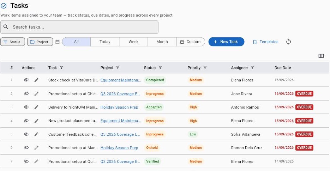View Promotional setup at Chic task details
The width and height of the screenshot is (330, 171).
(x=26, y=93)
